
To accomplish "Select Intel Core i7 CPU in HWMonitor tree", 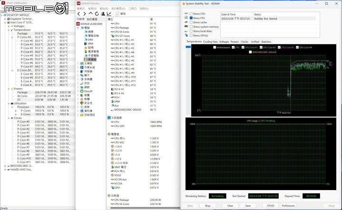I will [20, 22].
